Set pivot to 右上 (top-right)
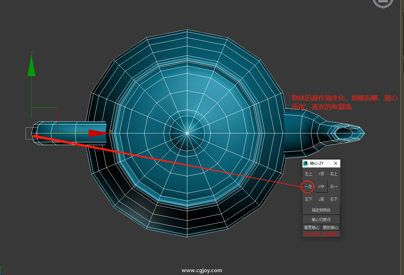The width and height of the screenshot is (404, 275). (334, 174)
